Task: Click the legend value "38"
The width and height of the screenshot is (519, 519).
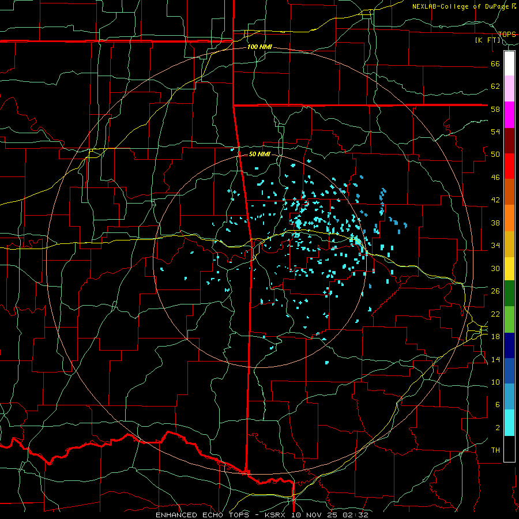Action: tap(495, 223)
